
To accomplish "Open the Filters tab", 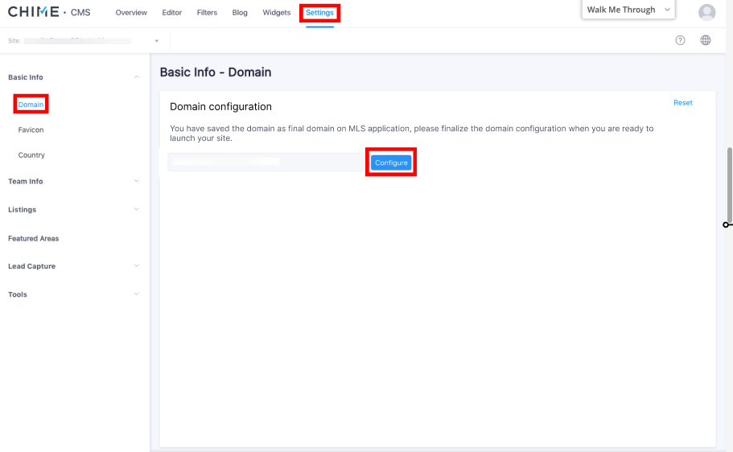I will 207,13.
